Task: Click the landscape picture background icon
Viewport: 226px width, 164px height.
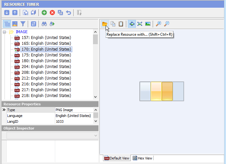Action: click(148, 24)
